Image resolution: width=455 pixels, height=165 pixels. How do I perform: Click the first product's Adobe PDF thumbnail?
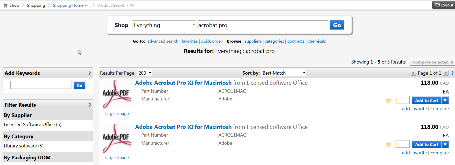tap(117, 94)
